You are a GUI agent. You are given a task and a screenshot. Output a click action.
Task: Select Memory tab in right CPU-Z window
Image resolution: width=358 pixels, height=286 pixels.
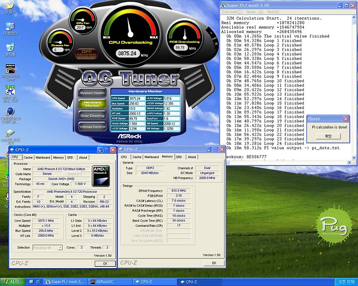168,157
